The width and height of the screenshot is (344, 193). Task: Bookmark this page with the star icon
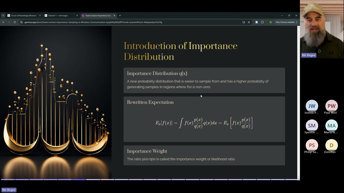click(x=249, y=22)
